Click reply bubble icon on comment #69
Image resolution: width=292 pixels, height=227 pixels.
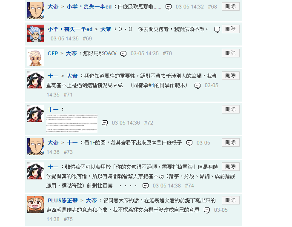coord(217,30)
